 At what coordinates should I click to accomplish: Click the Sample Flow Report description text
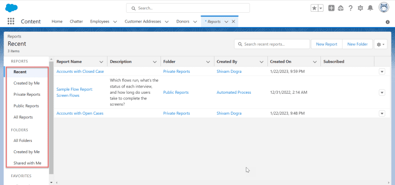(x=134, y=92)
